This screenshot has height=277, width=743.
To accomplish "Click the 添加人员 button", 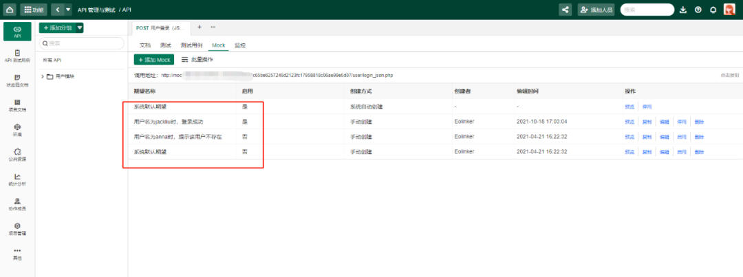I will (596, 10).
